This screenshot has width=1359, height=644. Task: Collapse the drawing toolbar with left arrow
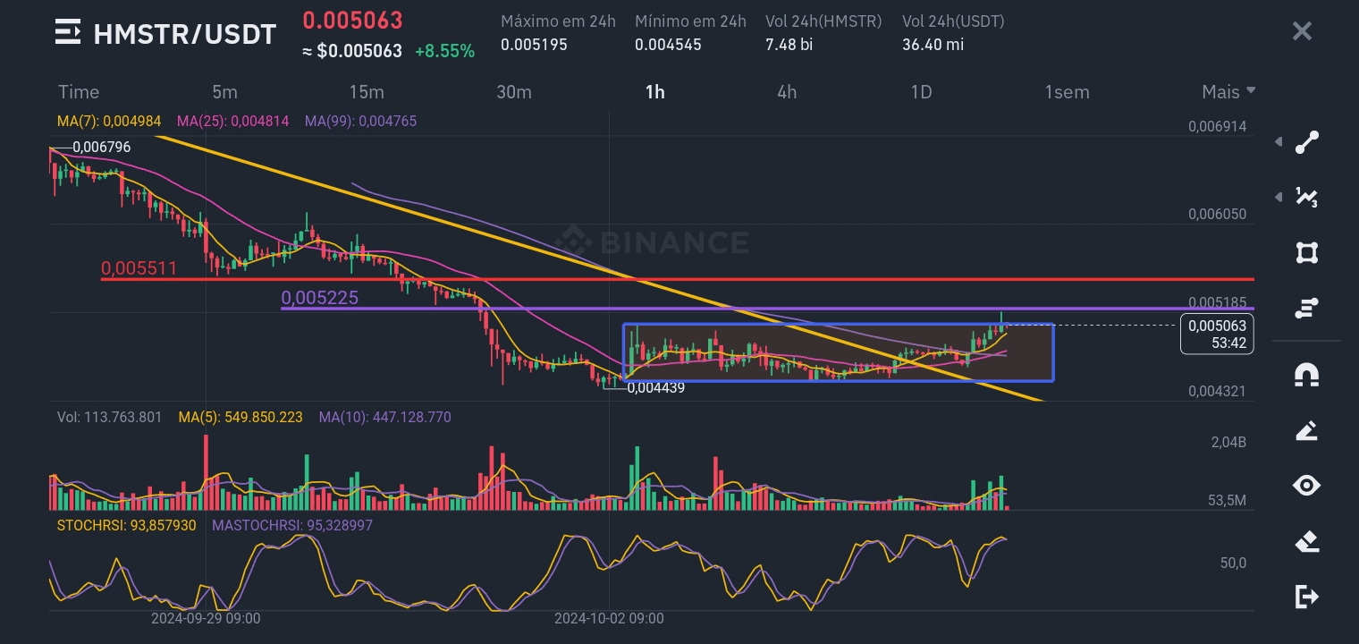(1279, 141)
